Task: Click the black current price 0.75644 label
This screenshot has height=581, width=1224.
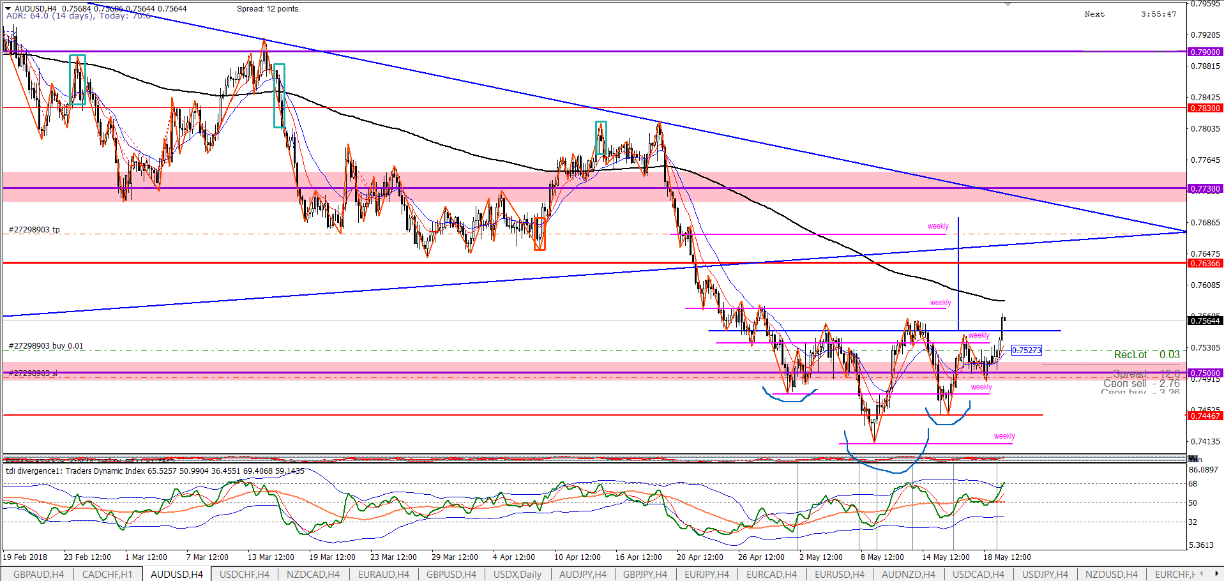Action: (1205, 321)
